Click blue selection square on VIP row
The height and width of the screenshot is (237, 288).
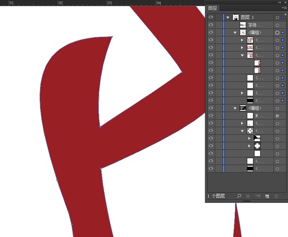pyautogui.click(x=283, y=40)
